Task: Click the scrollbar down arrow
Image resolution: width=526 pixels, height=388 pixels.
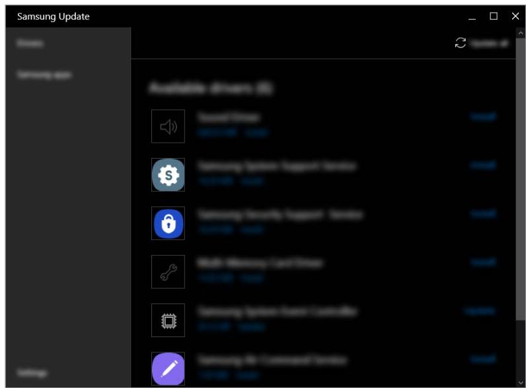Action: (x=521, y=382)
